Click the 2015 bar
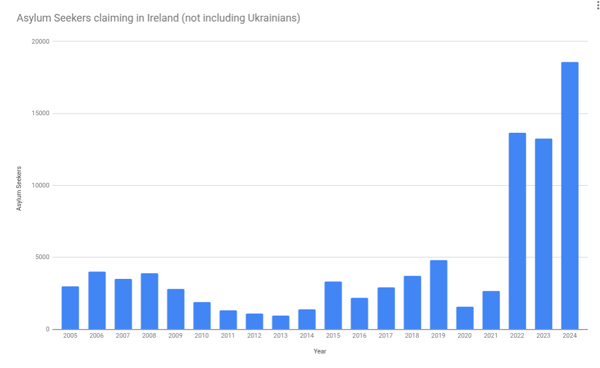 click(333, 305)
